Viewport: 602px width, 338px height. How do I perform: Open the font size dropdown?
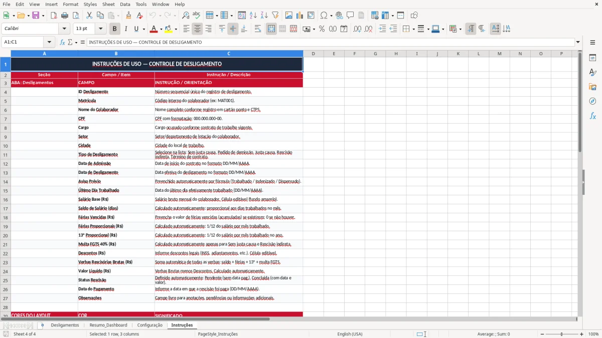coord(101,29)
